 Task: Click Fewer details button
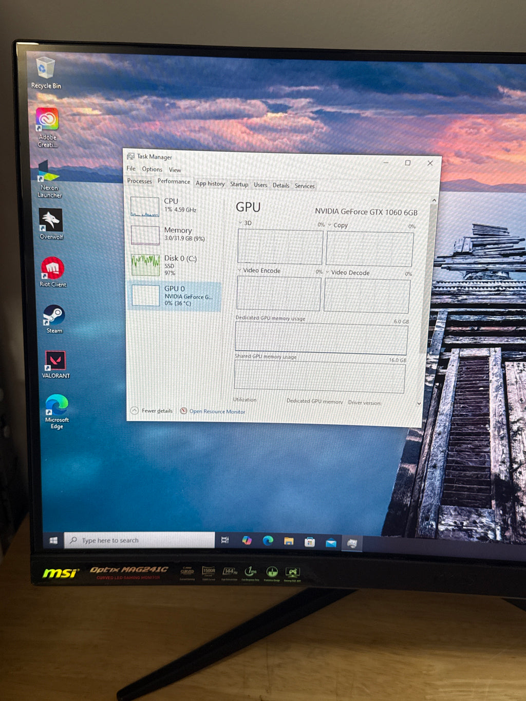point(152,410)
